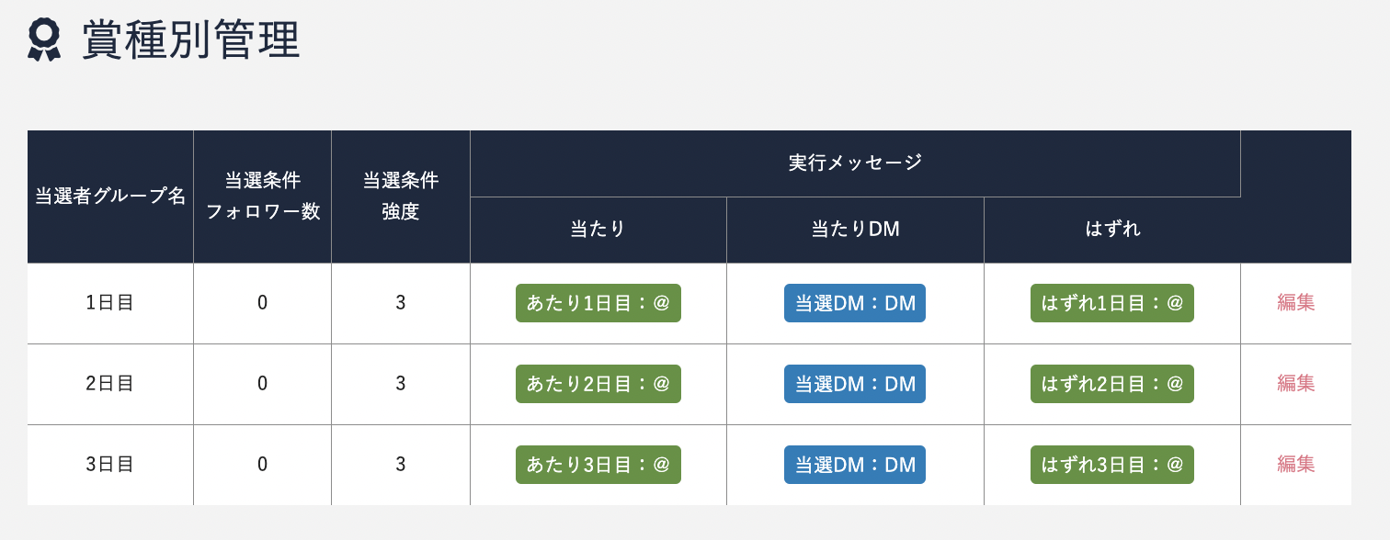
Task: Select the blue 当選DM：DM badge in 1日目 row
Action: coord(855,303)
